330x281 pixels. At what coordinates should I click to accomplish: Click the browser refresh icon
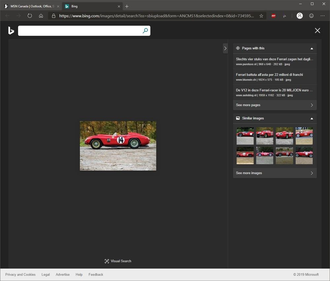pos(30,16)
